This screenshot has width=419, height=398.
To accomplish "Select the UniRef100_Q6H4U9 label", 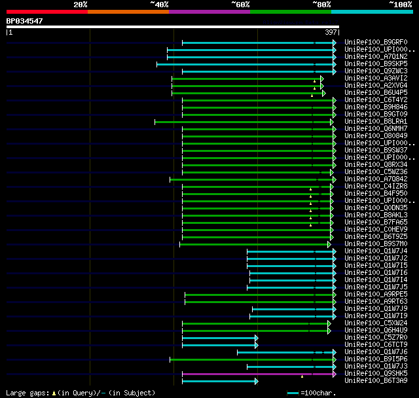I will 376,331.
